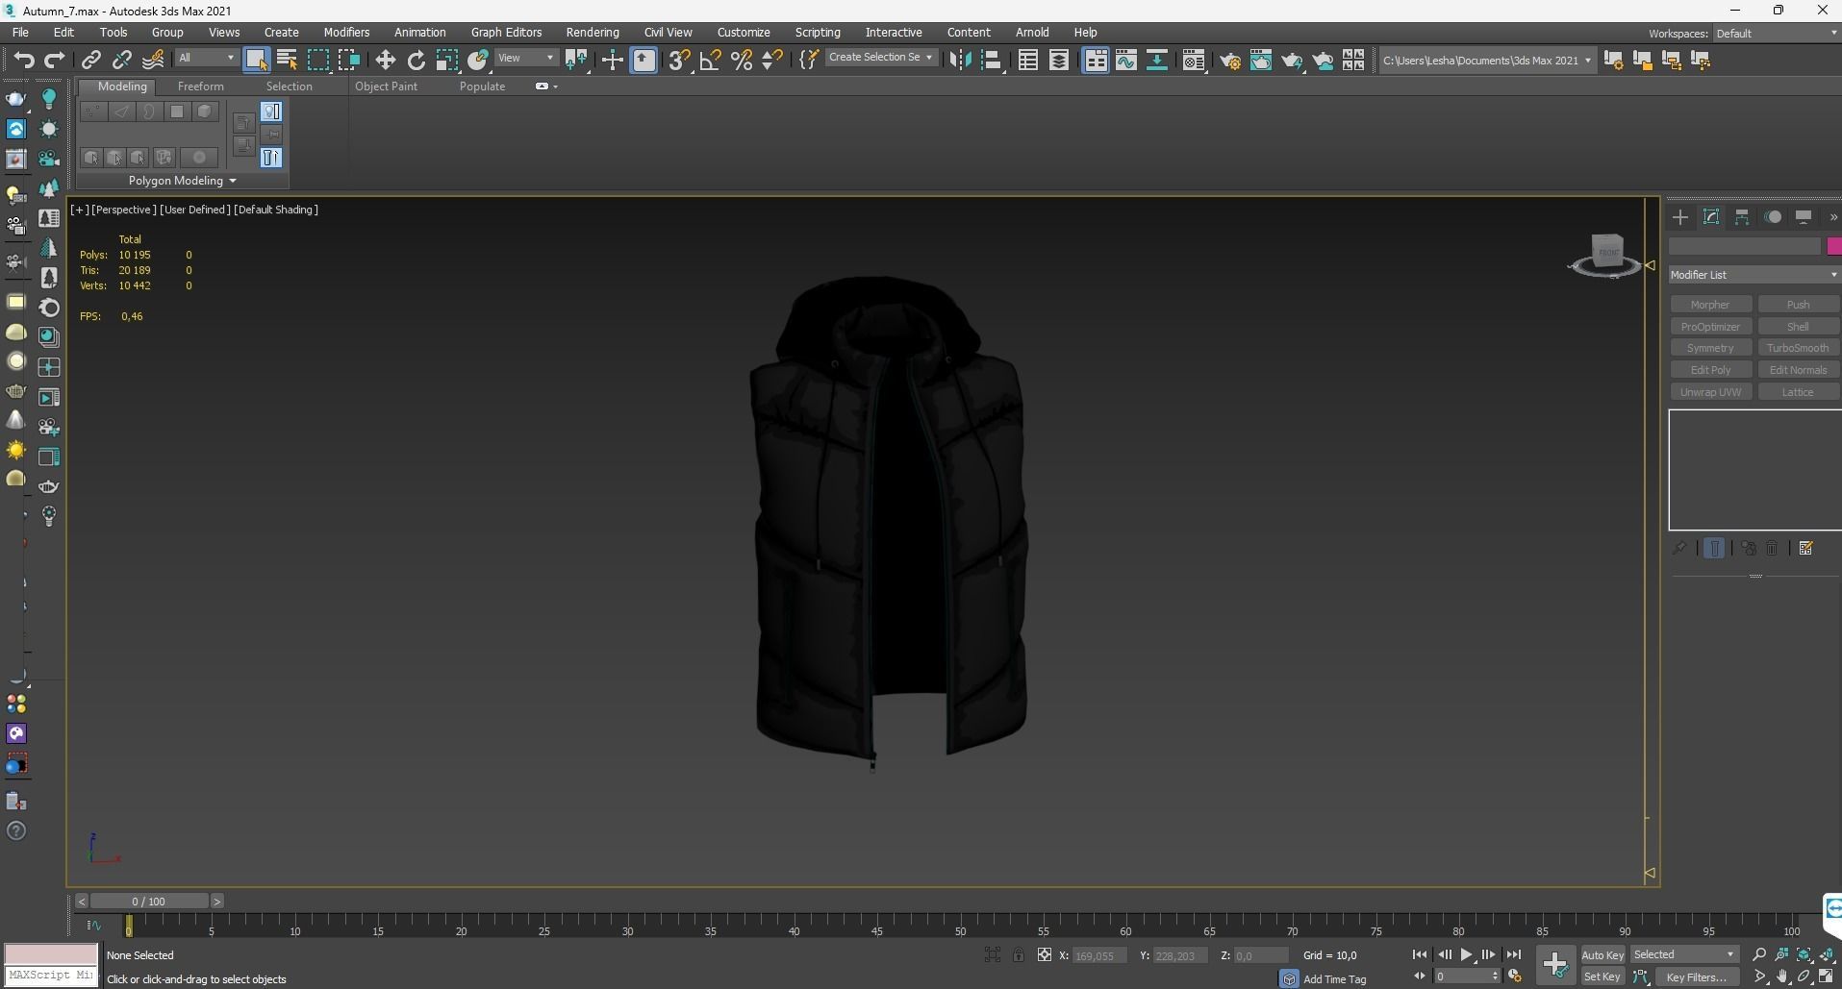Open the Scene Explorer icon
The height and width of the screenshot is (989, 1842).
(x=1027, y=60)
